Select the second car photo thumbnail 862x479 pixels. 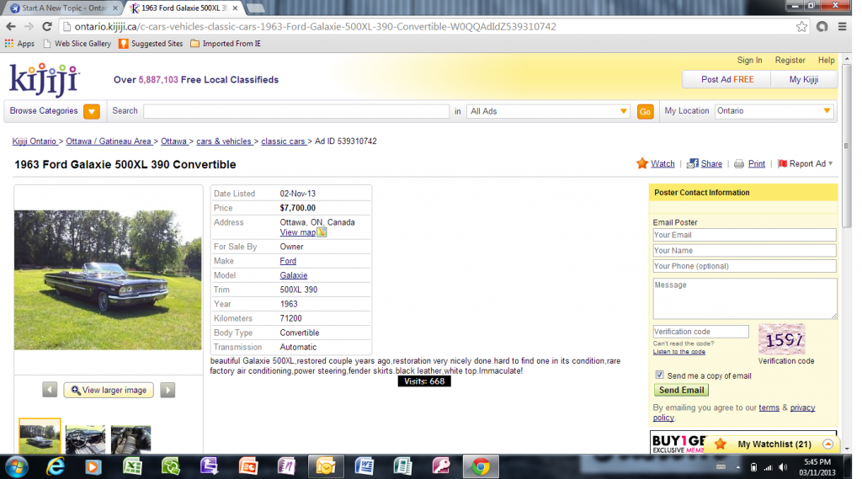pos(85,438)
